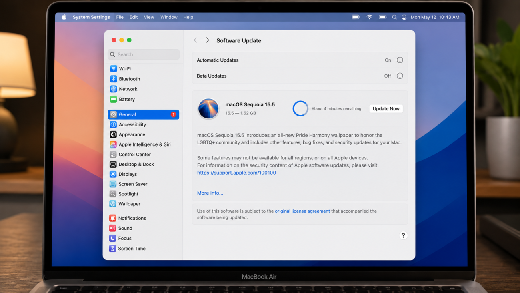Viewport: 520px width, 293px height.
Task: Select the Spotlight icon in sidebar
Action: coord(113,194)
